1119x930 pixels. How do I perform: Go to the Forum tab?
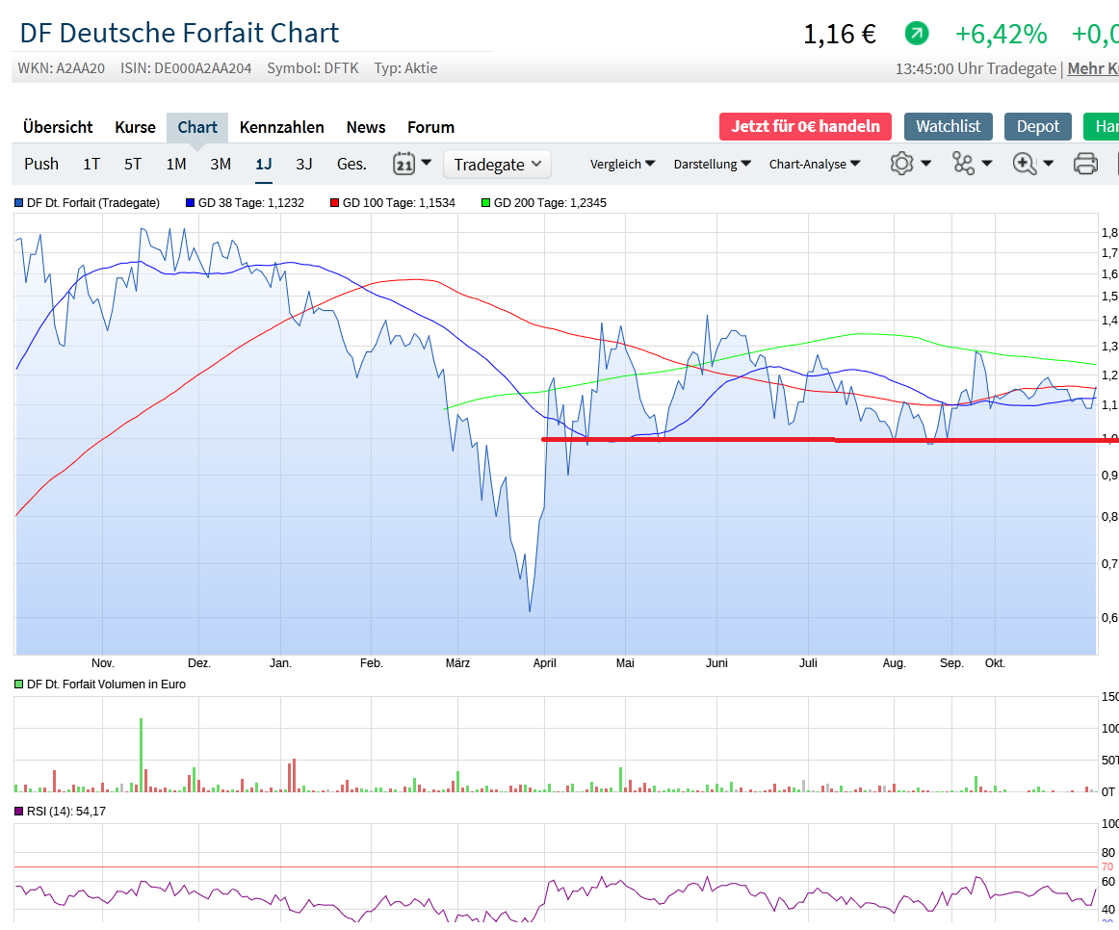pyautogui.click(x=430, y=127)
